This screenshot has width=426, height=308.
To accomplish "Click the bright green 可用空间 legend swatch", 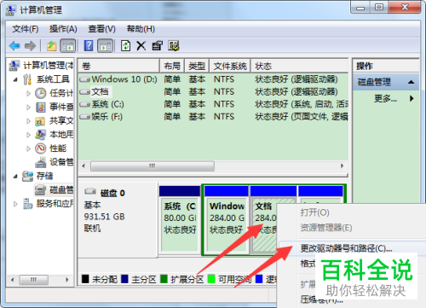I will 211,279.
